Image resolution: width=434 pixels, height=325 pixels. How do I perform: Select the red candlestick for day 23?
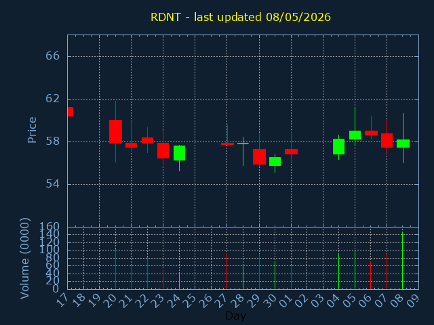[163, 150]
